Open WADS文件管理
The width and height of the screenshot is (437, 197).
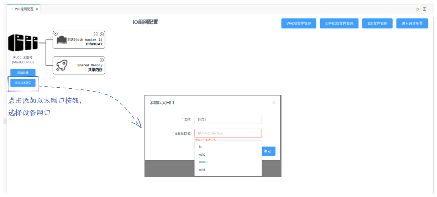299,24
